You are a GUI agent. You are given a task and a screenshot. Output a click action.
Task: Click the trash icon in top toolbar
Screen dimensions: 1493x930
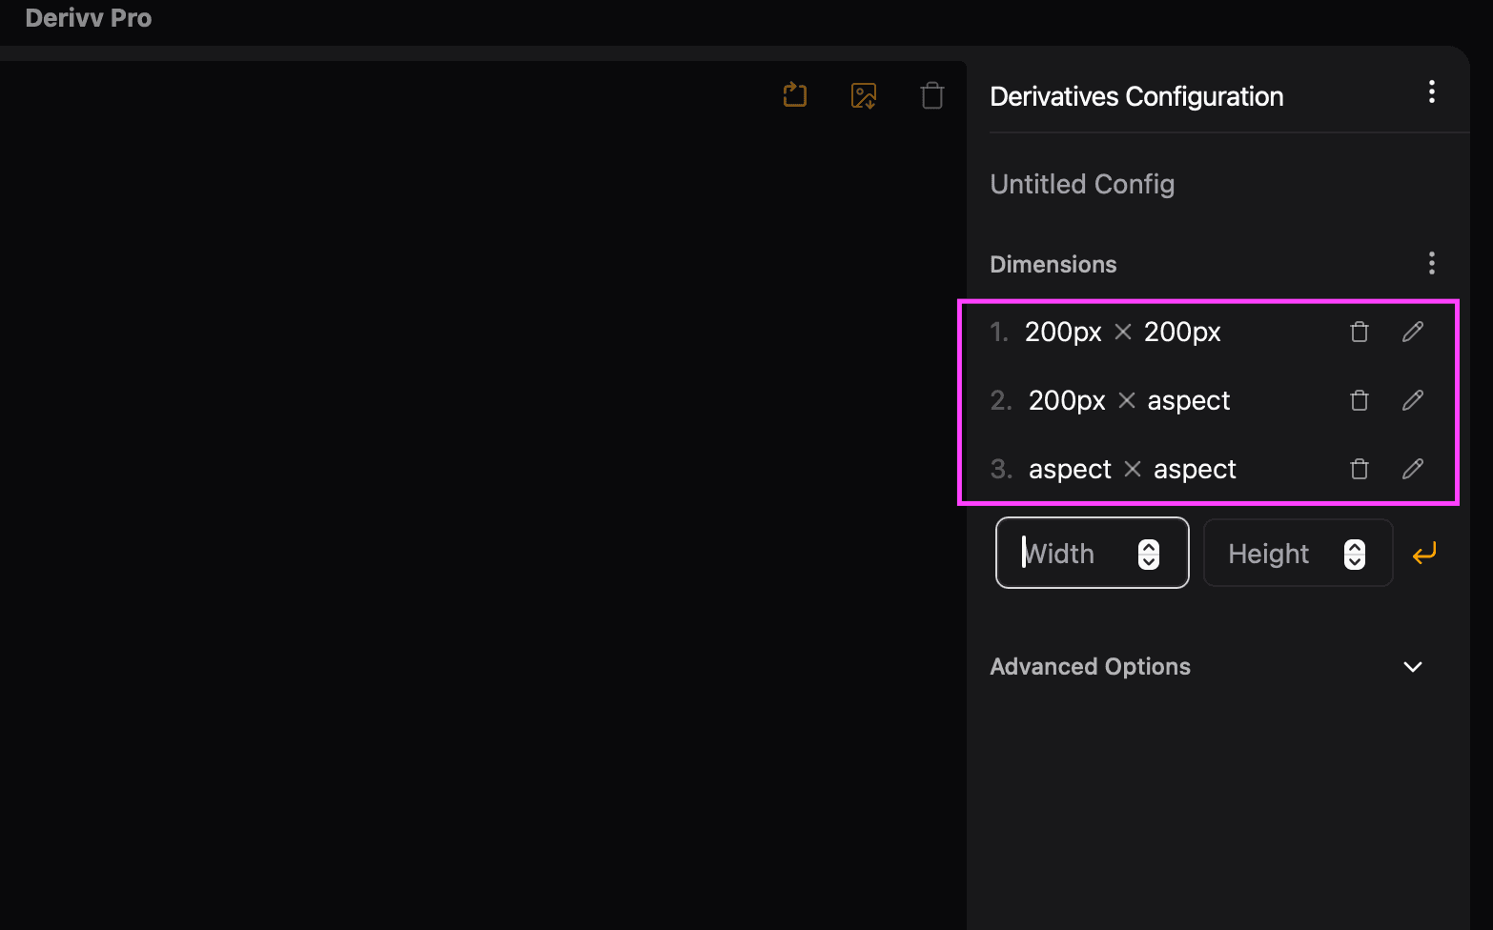[x=932, y=95]
